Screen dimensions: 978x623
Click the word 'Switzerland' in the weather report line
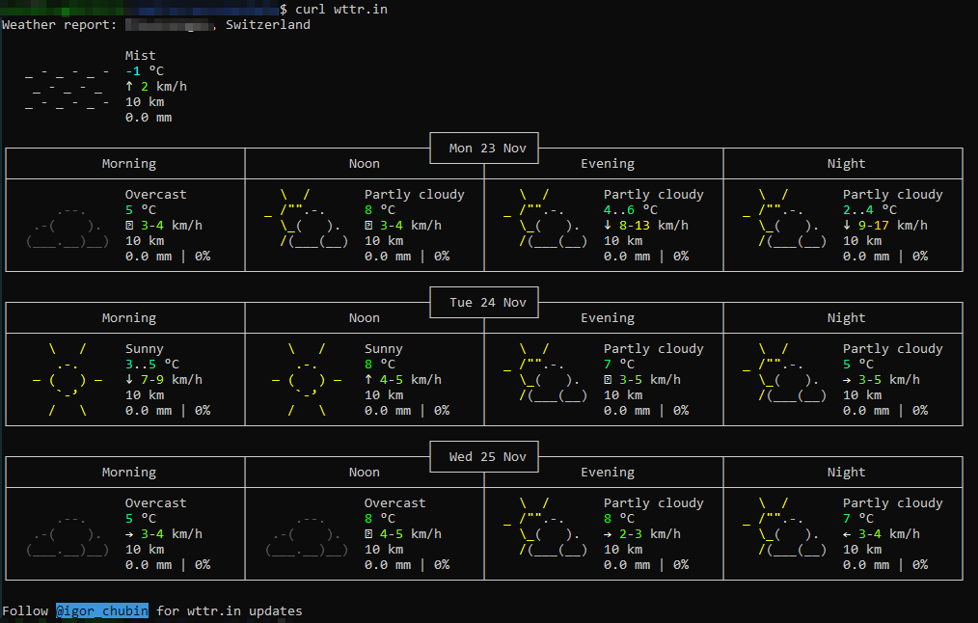click(267, 24)
